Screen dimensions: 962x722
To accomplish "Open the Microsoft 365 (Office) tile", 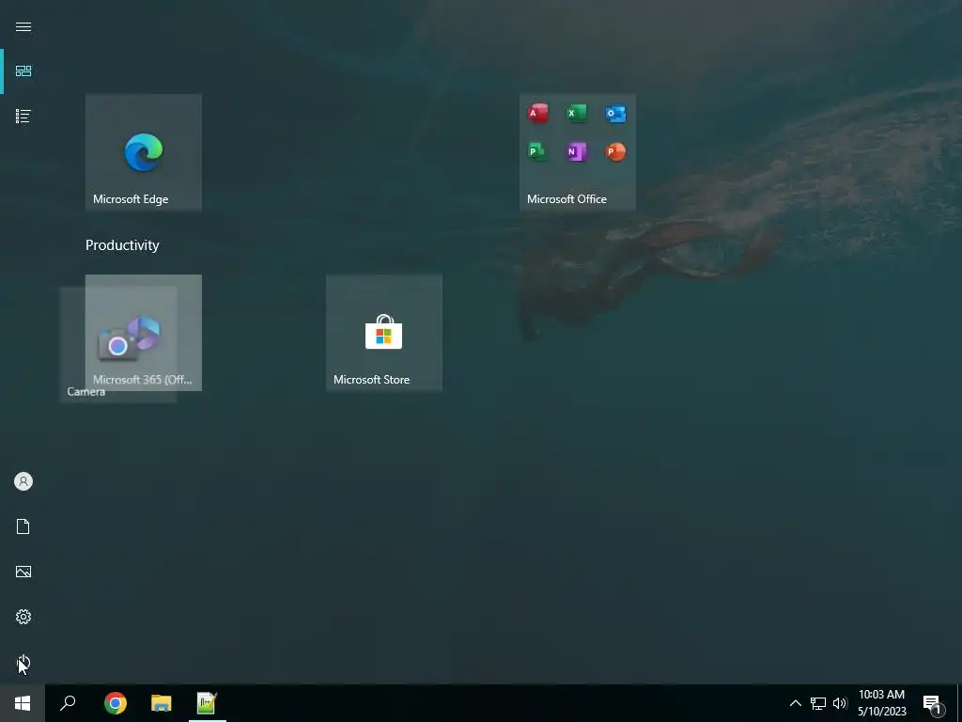I will pos(144,333).
